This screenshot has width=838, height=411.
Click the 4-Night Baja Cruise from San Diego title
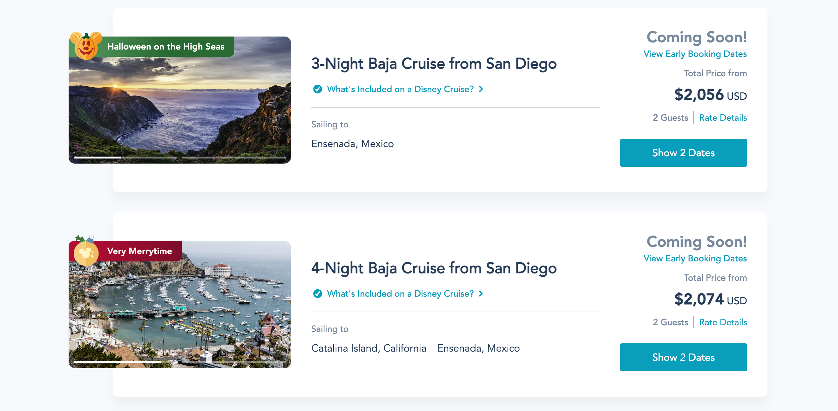click(x=434, y=268)
